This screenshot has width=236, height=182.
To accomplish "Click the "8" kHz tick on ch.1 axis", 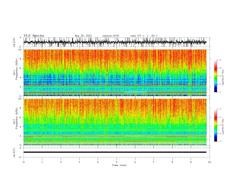I will pos(21,59).
